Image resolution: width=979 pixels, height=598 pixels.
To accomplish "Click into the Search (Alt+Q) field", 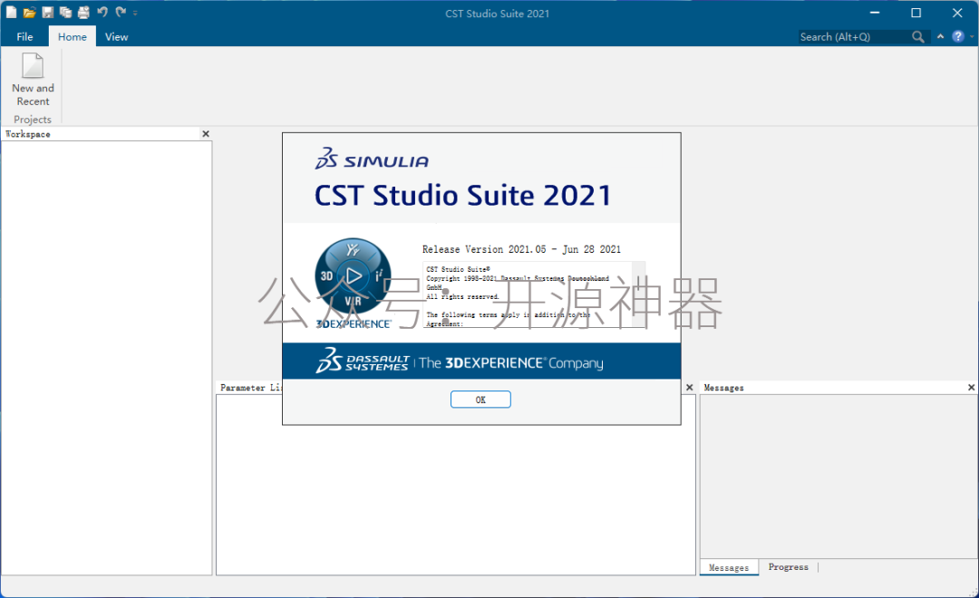I will [x=853, y=37].
